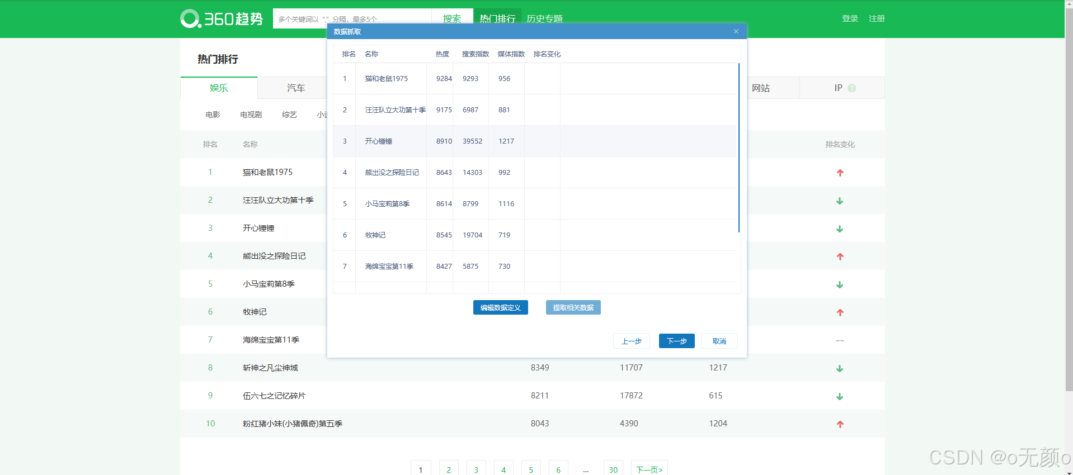Open 伍六七之记忆碎片 in the ranking list
Image resolution: width=1073 pixels, height=475 pixels.
(274, 396)
